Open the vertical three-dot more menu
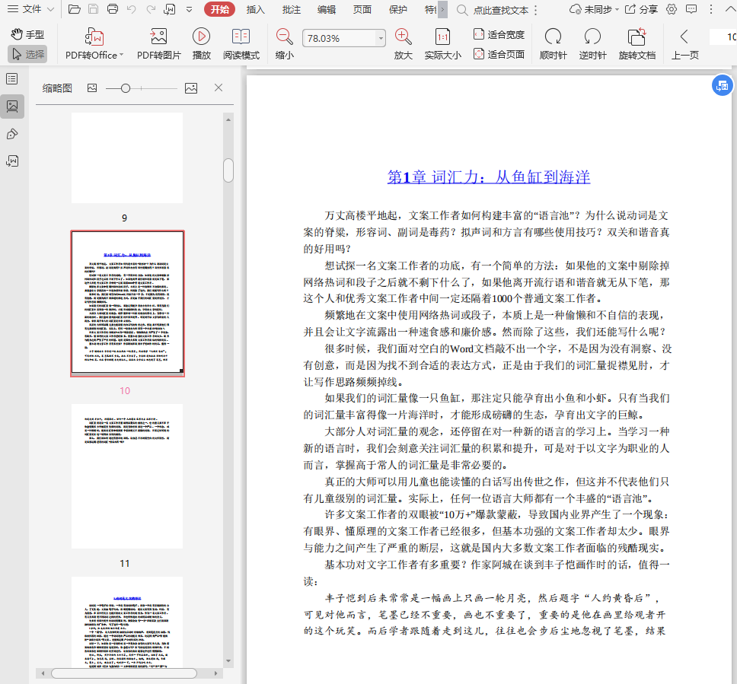This screenshot has width=737, height=684. click(710, 9)
